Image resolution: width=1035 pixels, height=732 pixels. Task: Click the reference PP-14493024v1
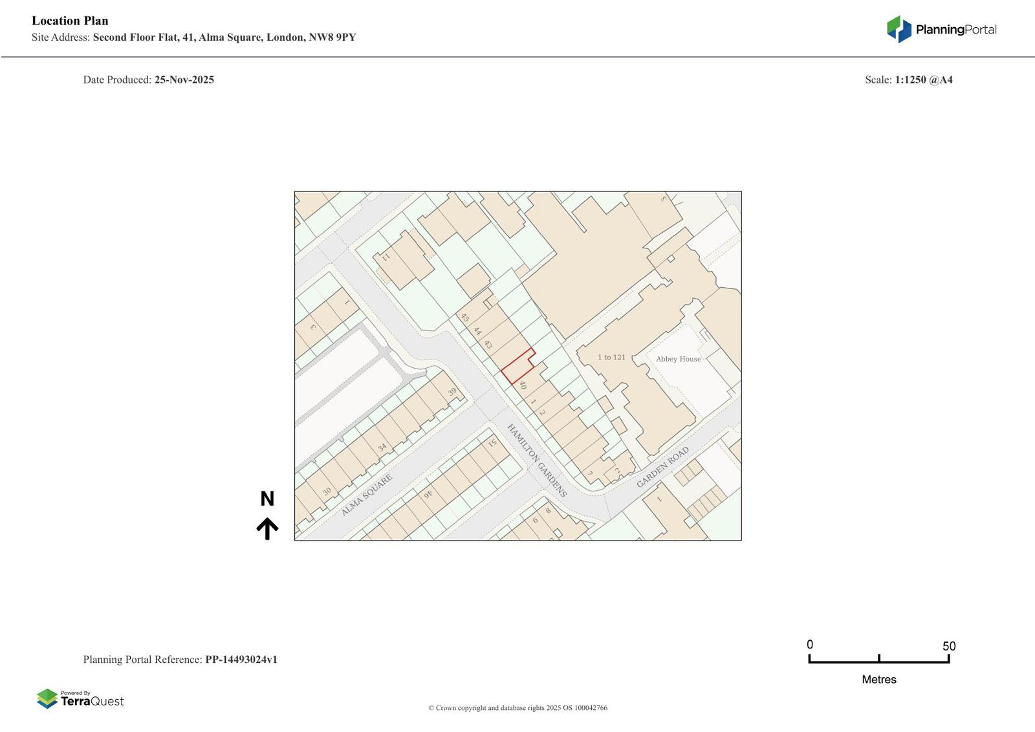pos(241,660)
